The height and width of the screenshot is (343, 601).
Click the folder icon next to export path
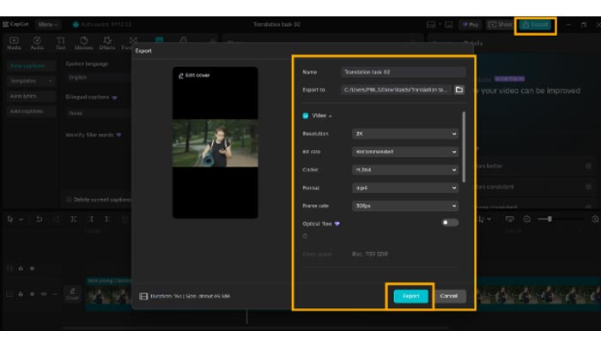coord(459,89)
